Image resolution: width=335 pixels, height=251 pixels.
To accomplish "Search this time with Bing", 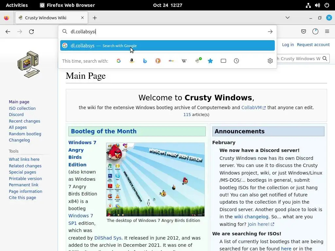I will point(145,61).
